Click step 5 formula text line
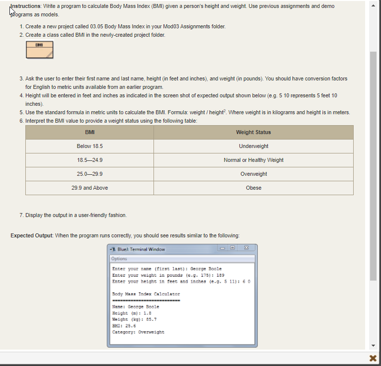The image size is (381, 366). pyautogui.click(x=188, y=112)
